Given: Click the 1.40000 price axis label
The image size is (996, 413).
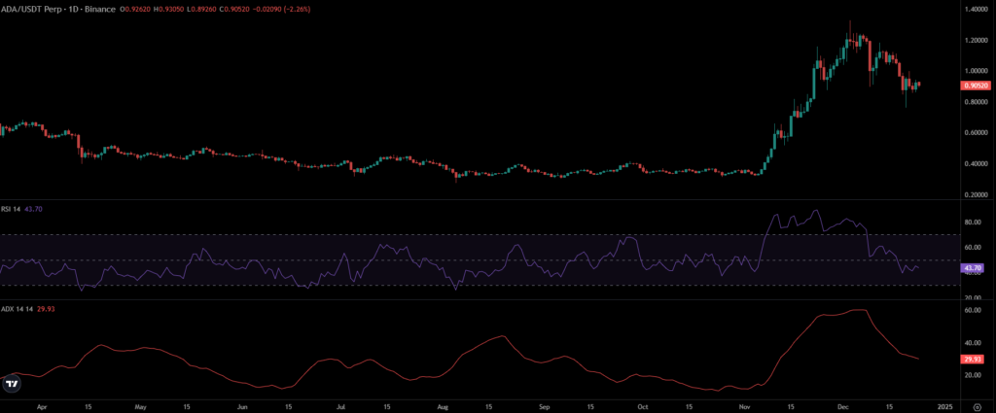Looking at the screenshot, I should point(977,10).
